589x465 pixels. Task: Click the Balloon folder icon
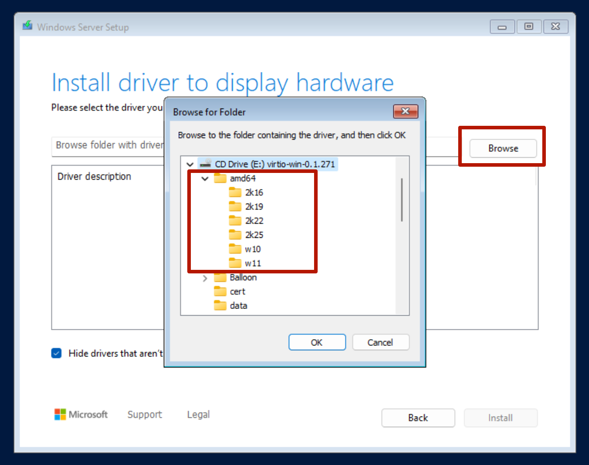[220, 277]
